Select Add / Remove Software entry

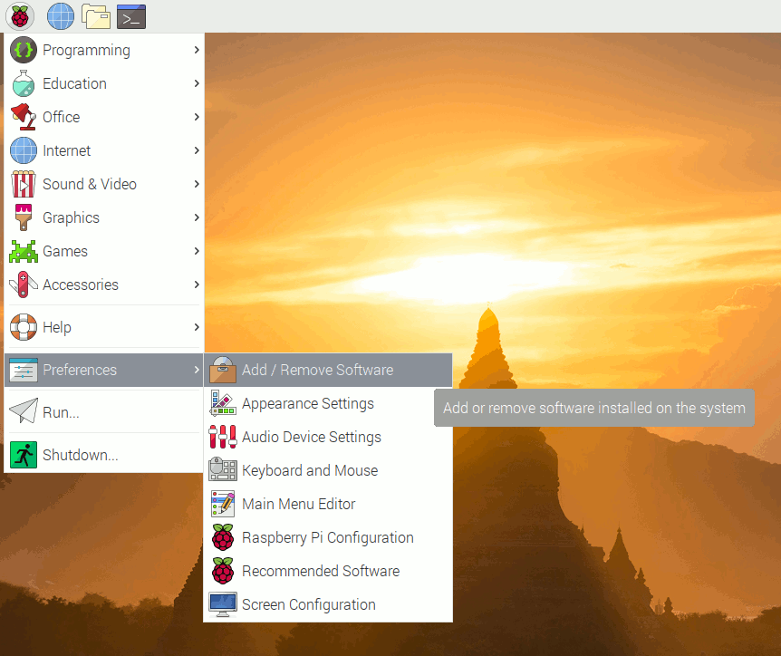(x=328, y=370)
